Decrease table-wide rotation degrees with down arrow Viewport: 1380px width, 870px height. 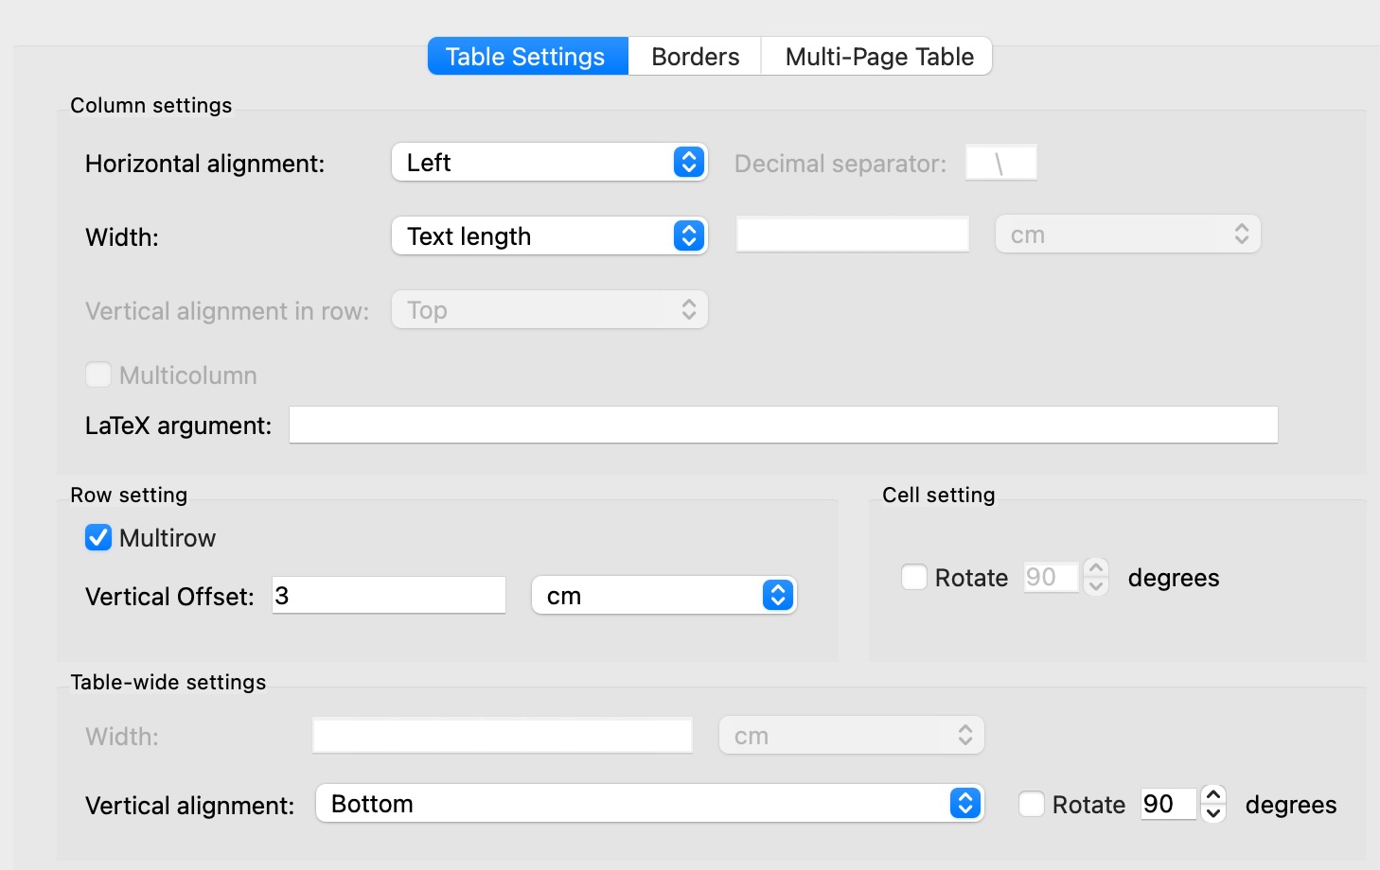click(x=1213, y=813)
